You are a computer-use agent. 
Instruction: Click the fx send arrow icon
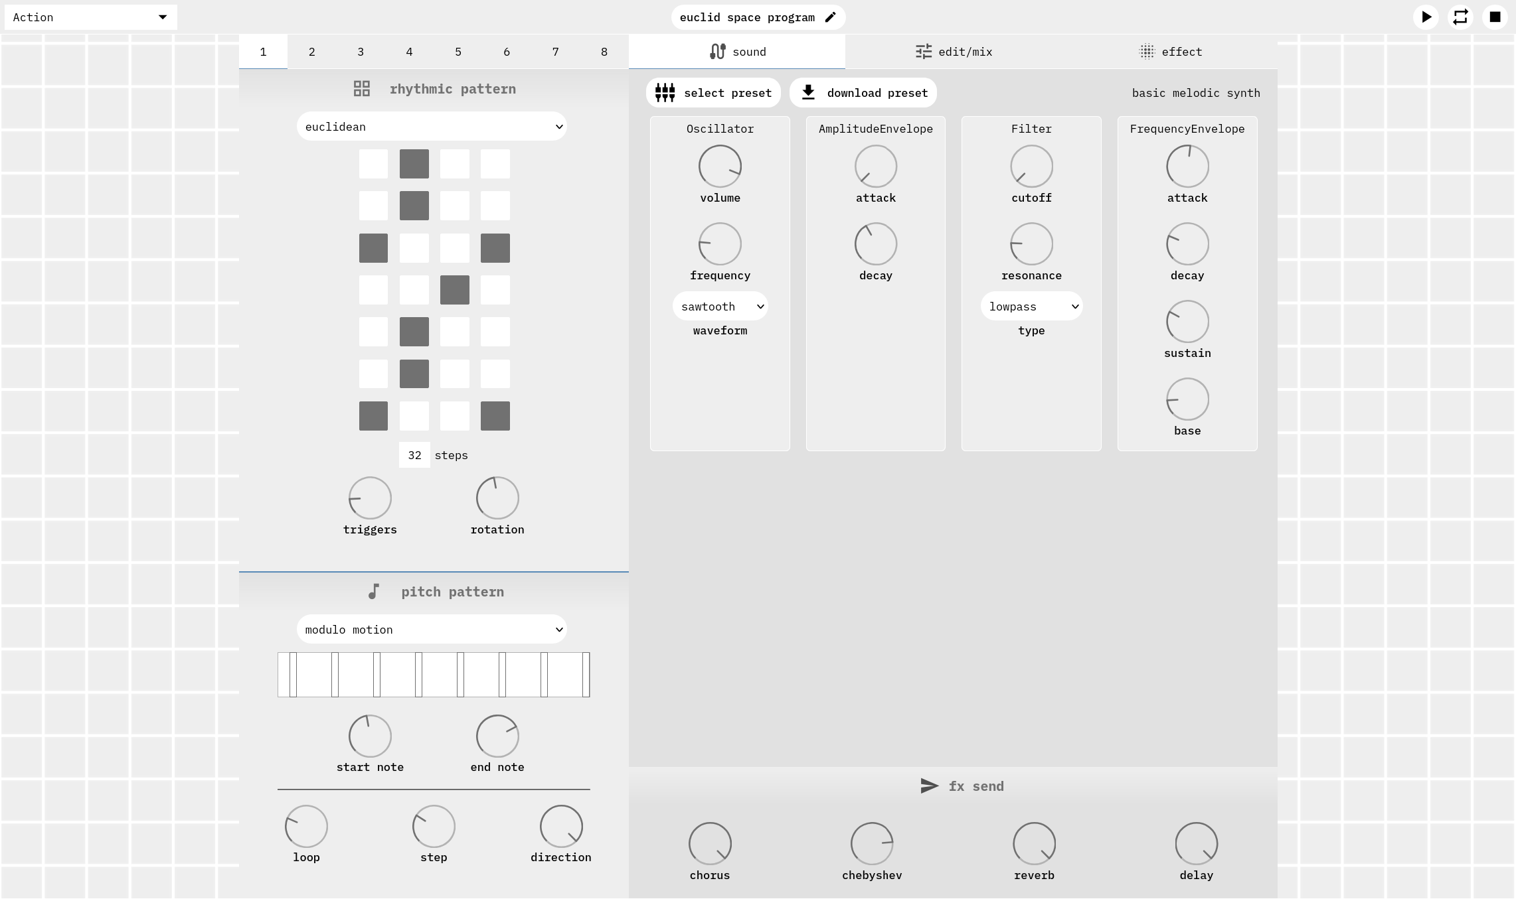(928, 786)
